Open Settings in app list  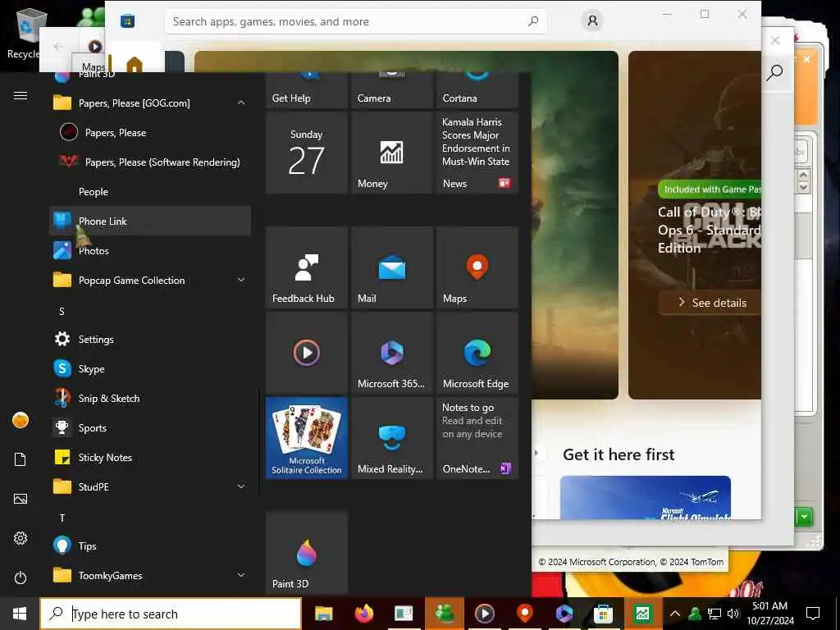point(150,339)
